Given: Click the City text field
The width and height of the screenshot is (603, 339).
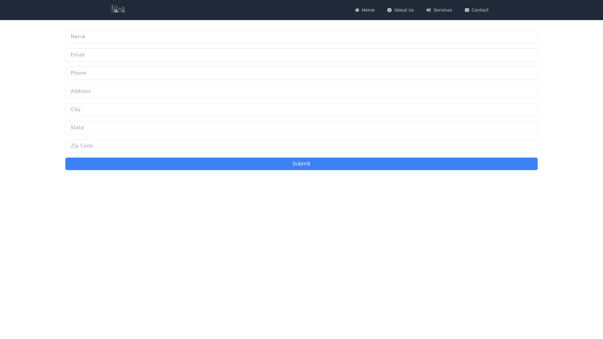Looking at the screenshot, I should coord(301,110).
